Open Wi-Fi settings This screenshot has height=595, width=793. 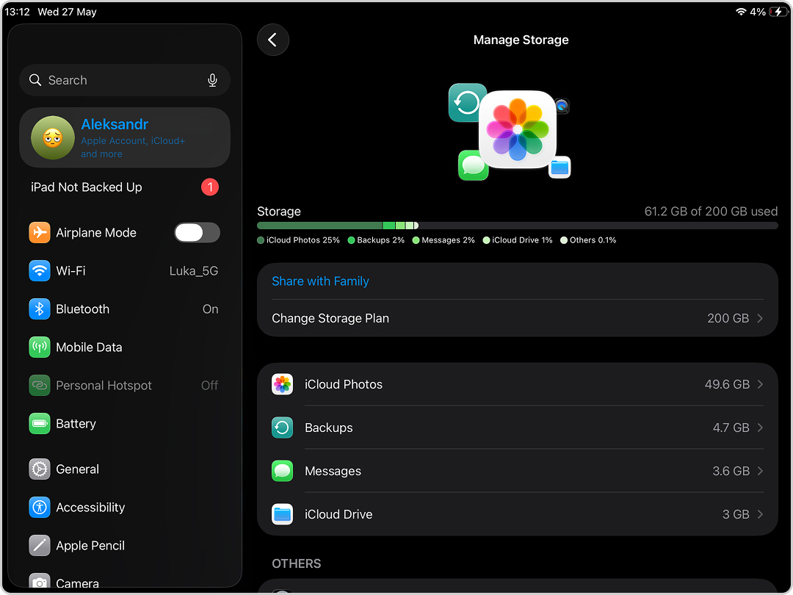[x=124, y=270]
